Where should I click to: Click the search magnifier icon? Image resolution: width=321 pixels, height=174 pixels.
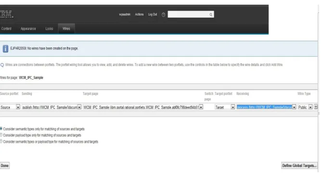pos(211,14)
